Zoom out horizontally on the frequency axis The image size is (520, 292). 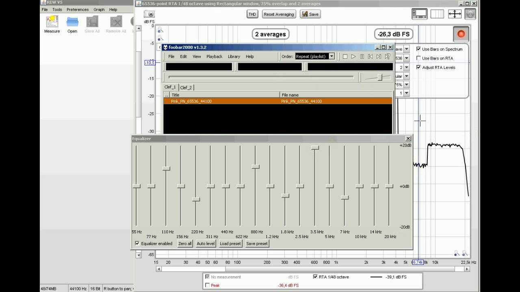click(457, 253)
